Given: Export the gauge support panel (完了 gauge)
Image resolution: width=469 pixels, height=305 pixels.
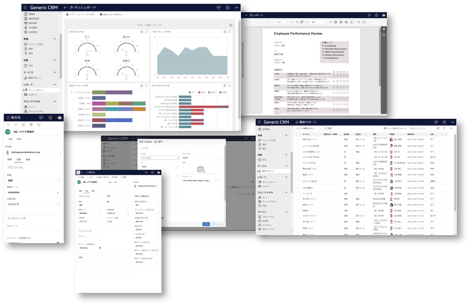Looking at the screenshot, I should [142, 32].
